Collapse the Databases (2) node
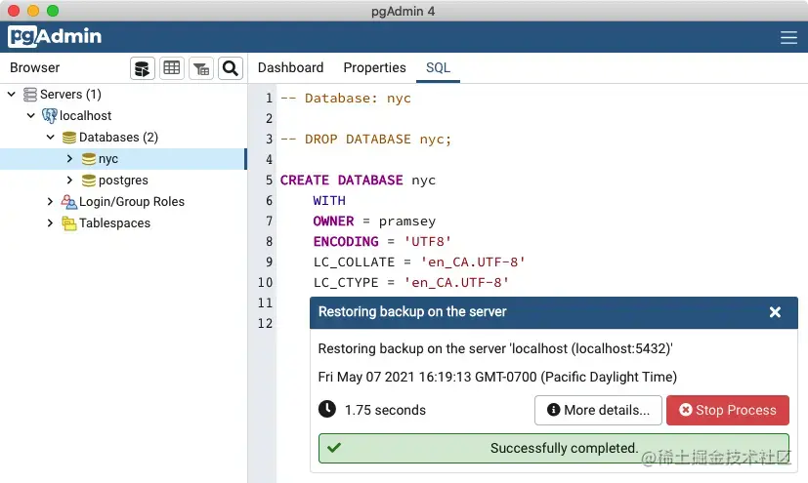Viewport: 808px width, 483px height. (x=51, y=138)
